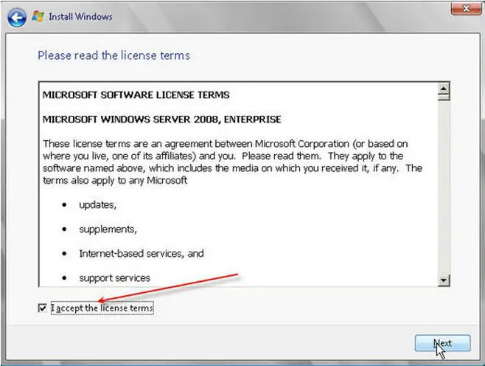Click the paragraph starting 'These license terms'

click(x=232, y=162)
